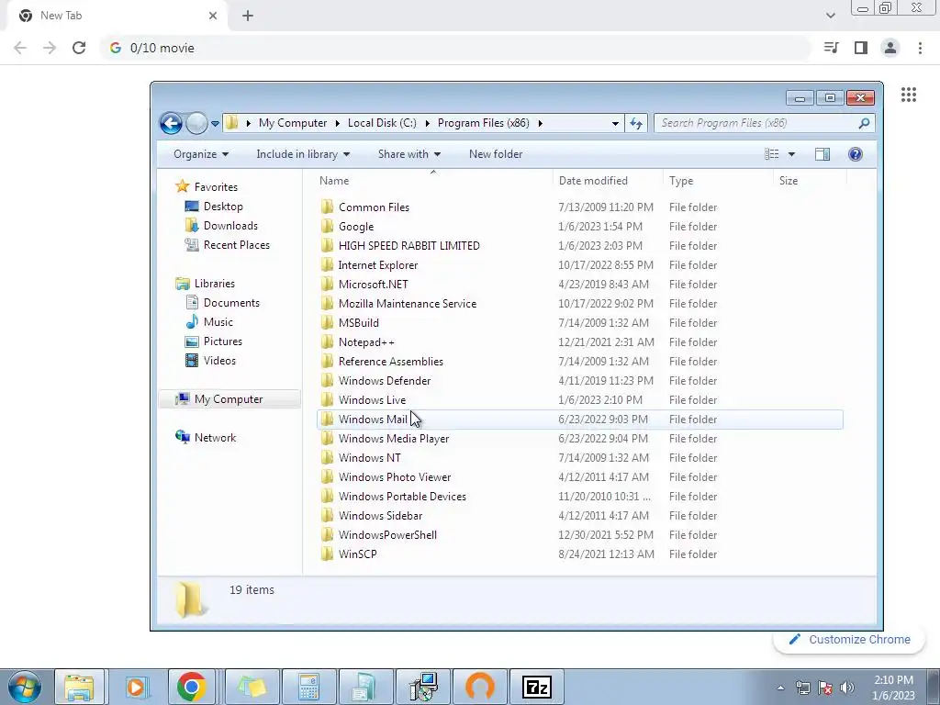The height and width of the screenshot is (705, 940).
Task: Click the search magnifier icon in Explorer
Action: click(x=864, y=123)
